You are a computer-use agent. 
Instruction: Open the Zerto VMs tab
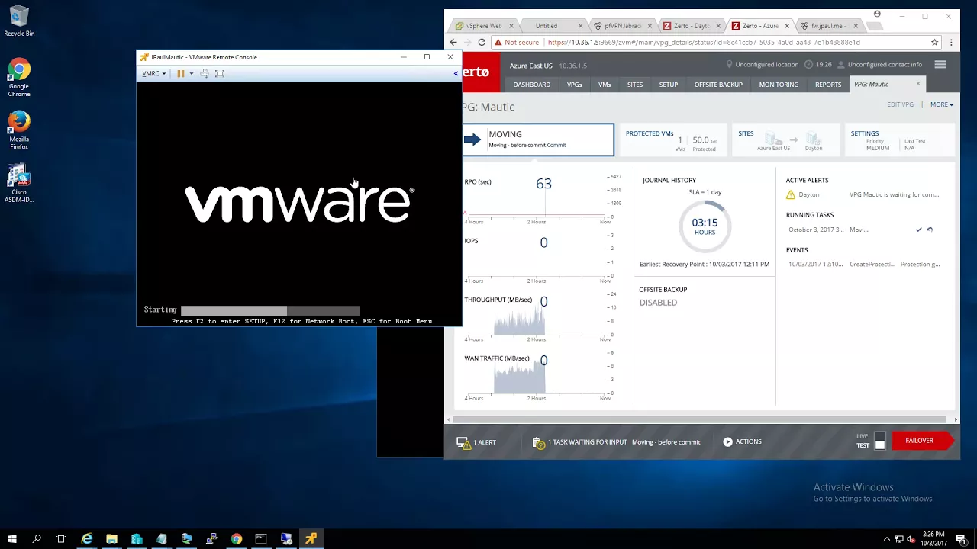605,85
